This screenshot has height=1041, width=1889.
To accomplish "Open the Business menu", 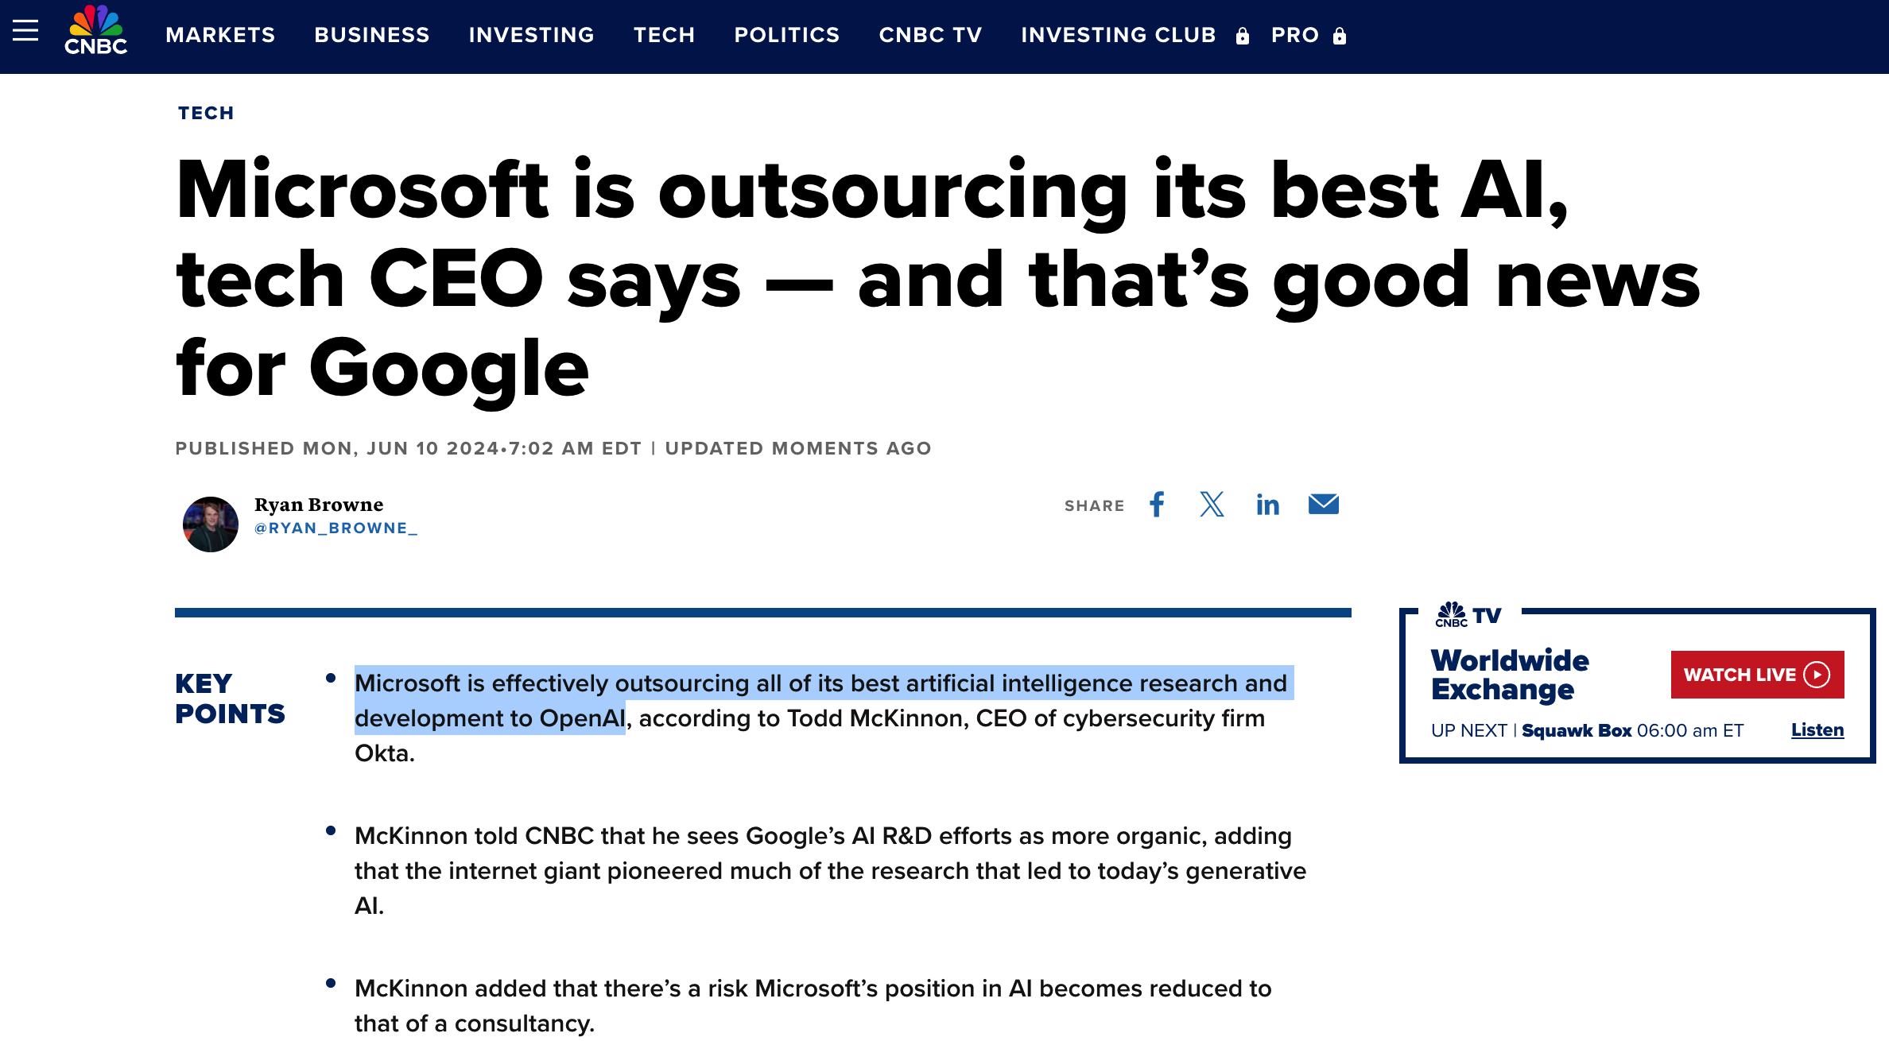I will tap(371, 35).
